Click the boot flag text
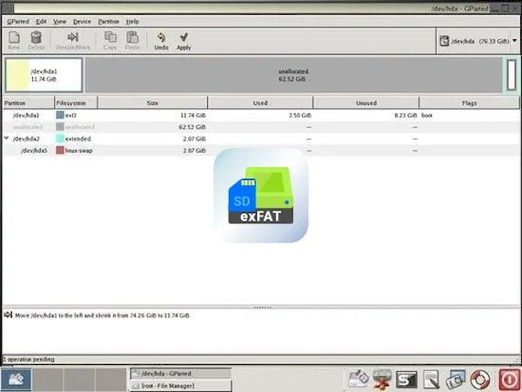Screen dimensions: 522x392 427,116
